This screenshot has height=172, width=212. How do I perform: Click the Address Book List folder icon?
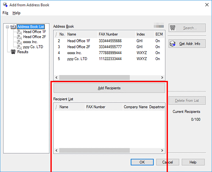[13, 27]
